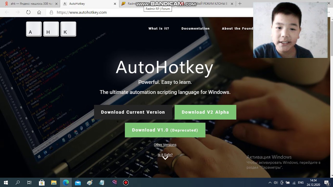The width and height of the screenshot is (333, 187).
Task: Switch input language via ENG indicator
Action: click(301, 183)
